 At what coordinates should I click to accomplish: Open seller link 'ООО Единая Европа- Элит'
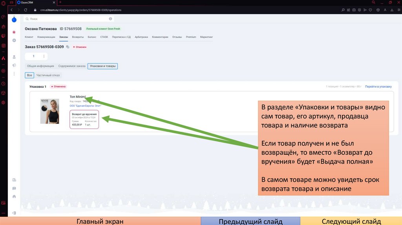coord(85,106)
